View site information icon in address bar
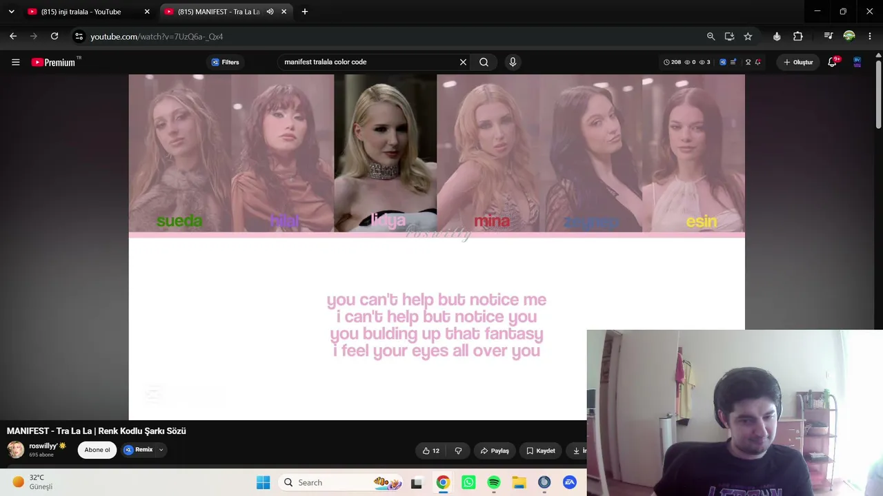The image size is (883, 496). [x=79, y=37]
